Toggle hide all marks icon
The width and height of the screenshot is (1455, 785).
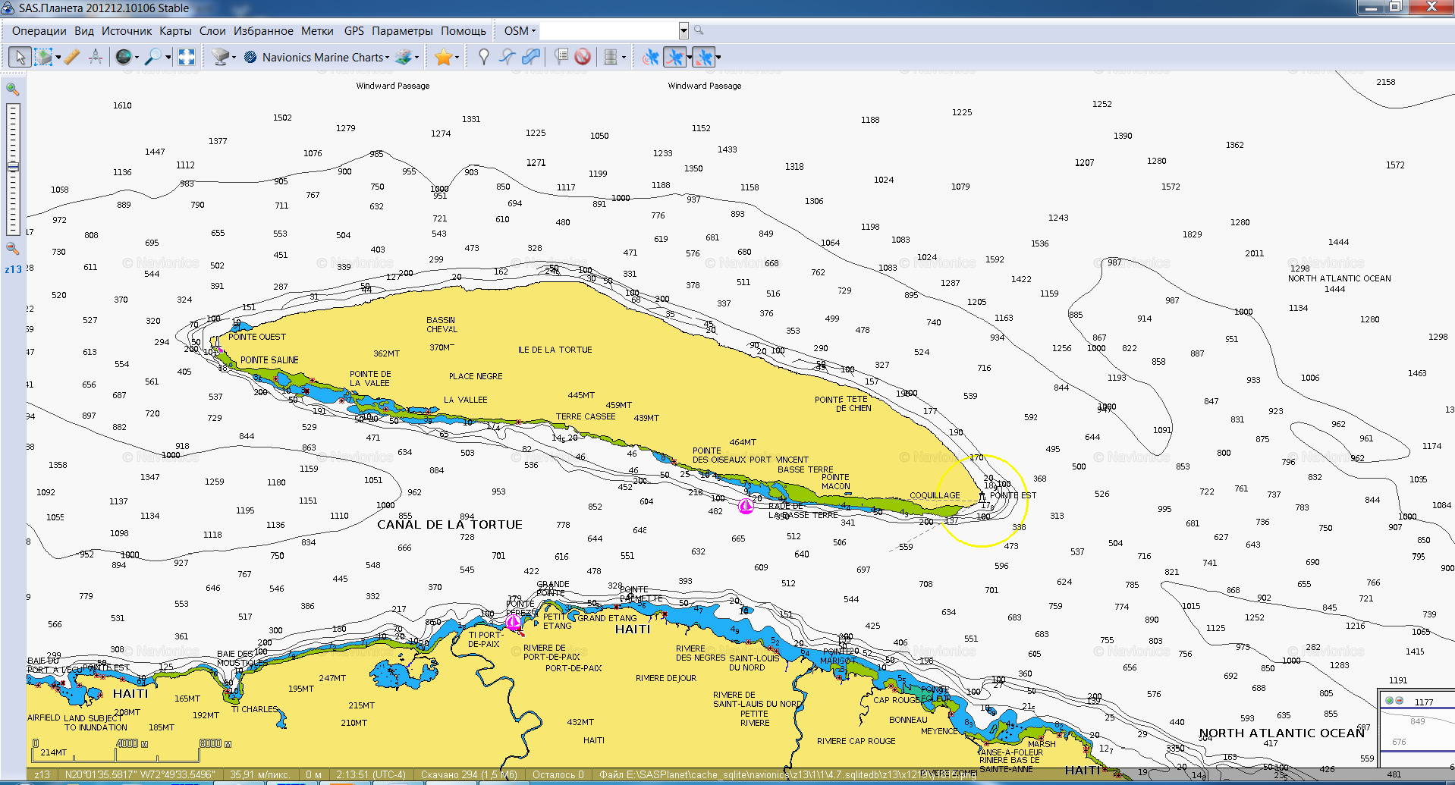(x=583, y=57)
